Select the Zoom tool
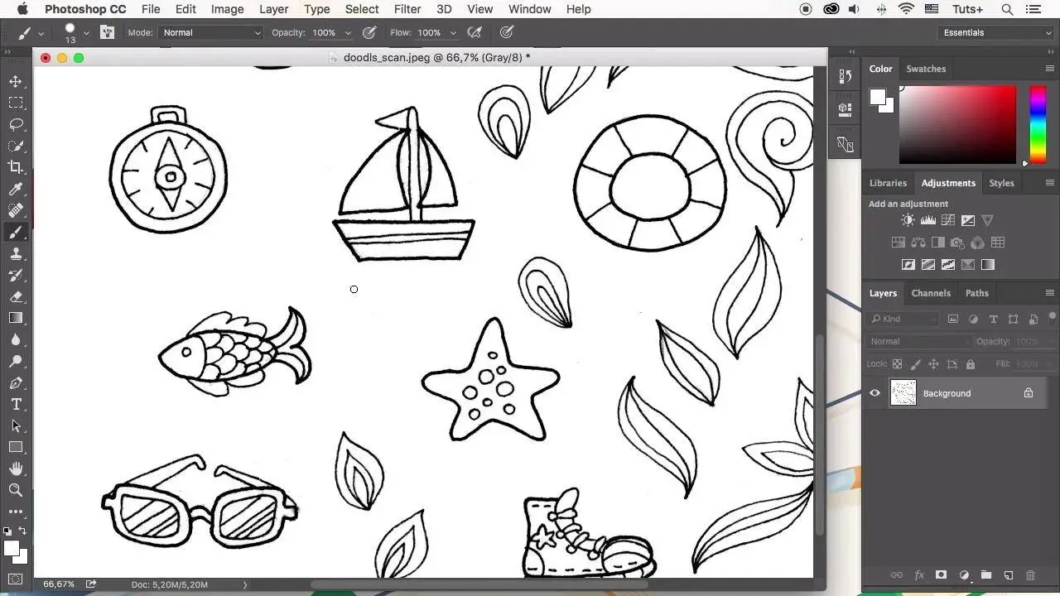 pyautogui.click(x=16, y=490)
